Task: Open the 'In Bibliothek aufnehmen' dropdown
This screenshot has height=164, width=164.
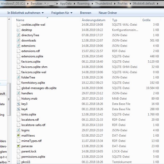Action: tap(25, 13)
